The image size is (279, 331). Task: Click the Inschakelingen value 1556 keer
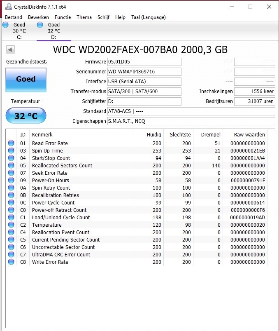coord(255,92)
